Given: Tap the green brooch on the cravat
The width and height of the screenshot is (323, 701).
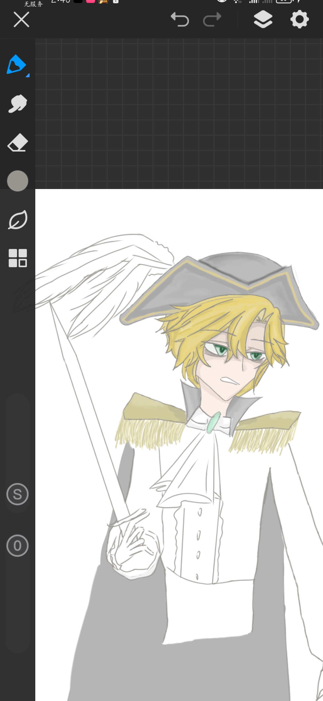Looking at the screenshot, I should pos(214,423).
